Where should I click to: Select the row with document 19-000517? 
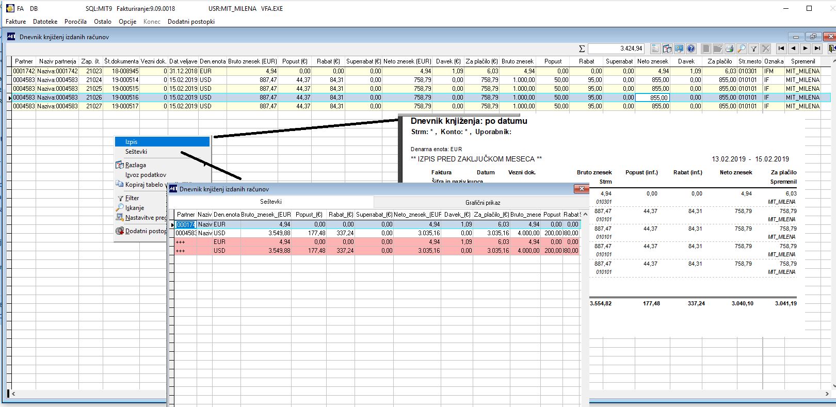(x=418, y=106)
